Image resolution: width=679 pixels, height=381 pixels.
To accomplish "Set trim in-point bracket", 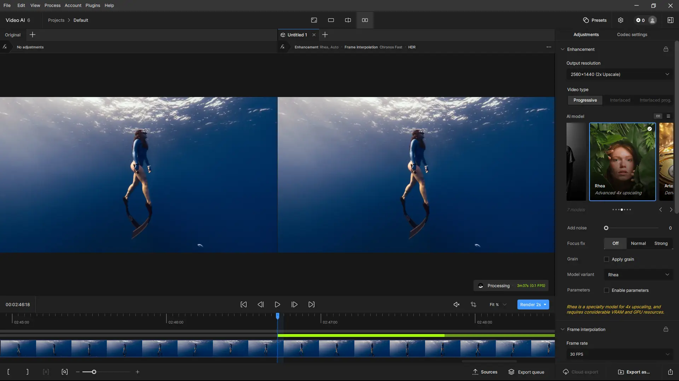I will [8, 372].
